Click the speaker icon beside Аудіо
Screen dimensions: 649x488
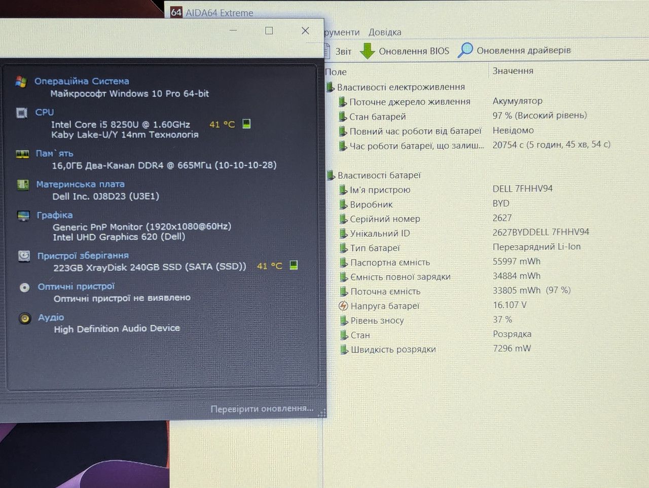point(25,318)
